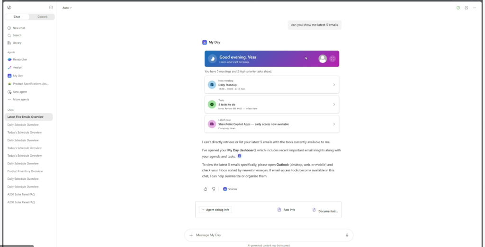Create a New agent
Screen dimensions: 485x247
pyautogui.click(x=17, y=92)
